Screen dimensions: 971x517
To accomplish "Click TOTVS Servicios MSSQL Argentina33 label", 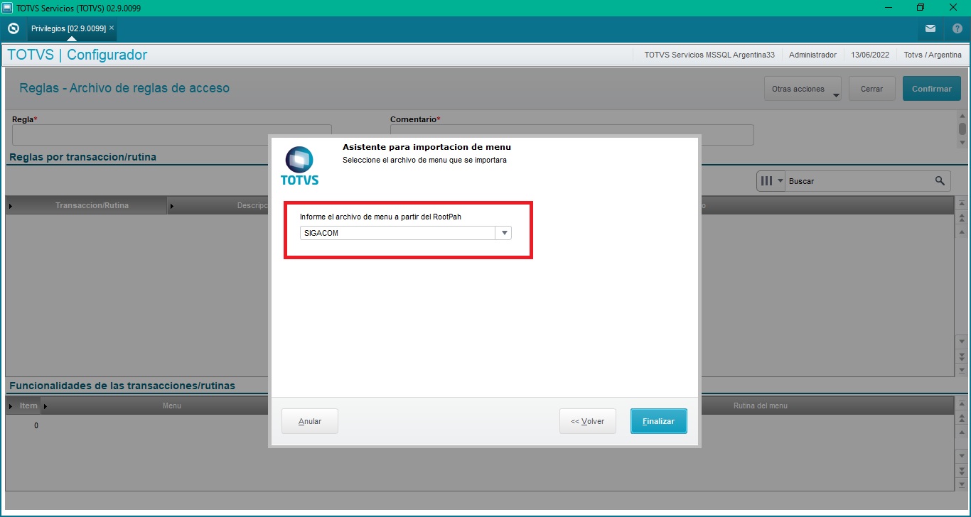I will 709,55.
